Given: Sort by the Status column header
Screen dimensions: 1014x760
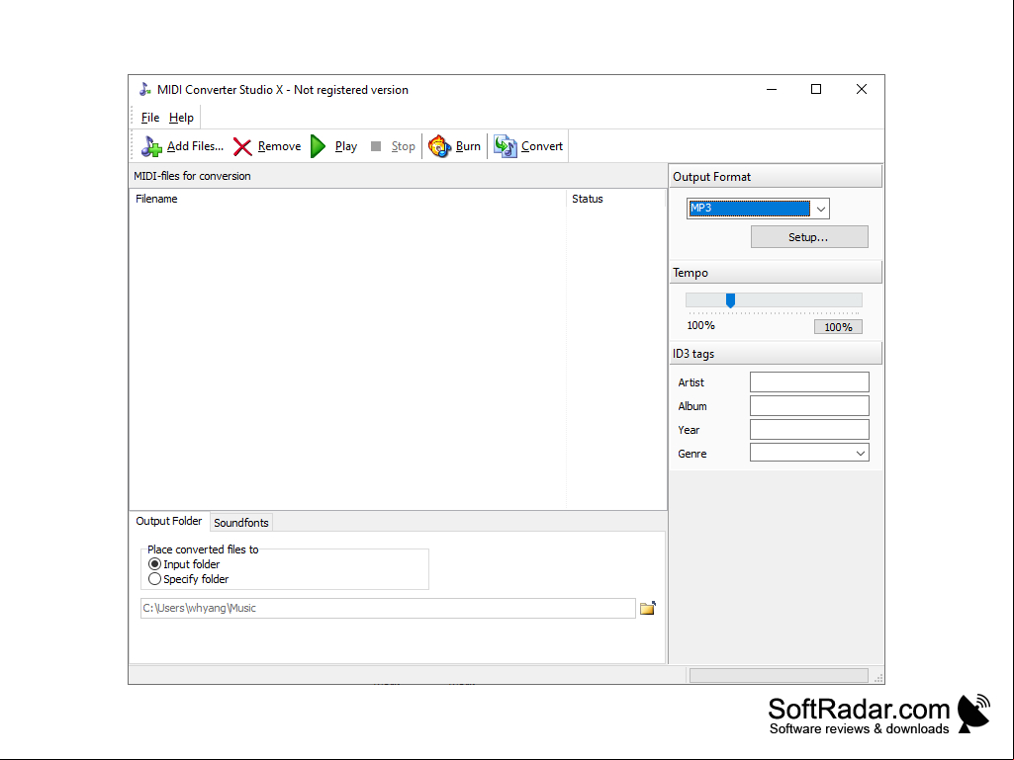Looking at the screenshot, I should pos(616,199).
